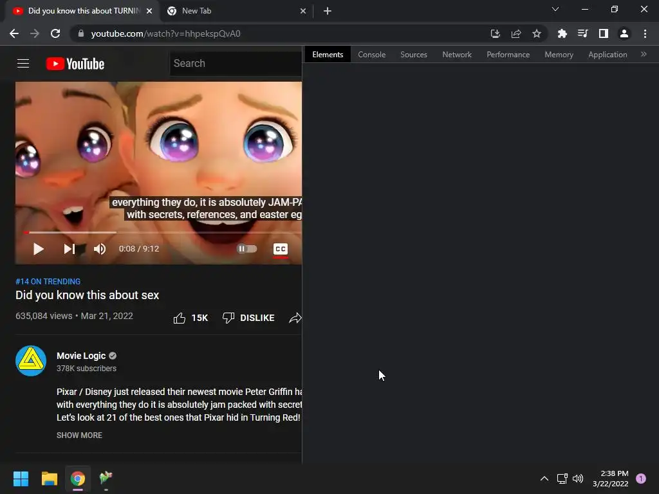
Task: Close the New Tab tab
Action: [x=303, y=11]
